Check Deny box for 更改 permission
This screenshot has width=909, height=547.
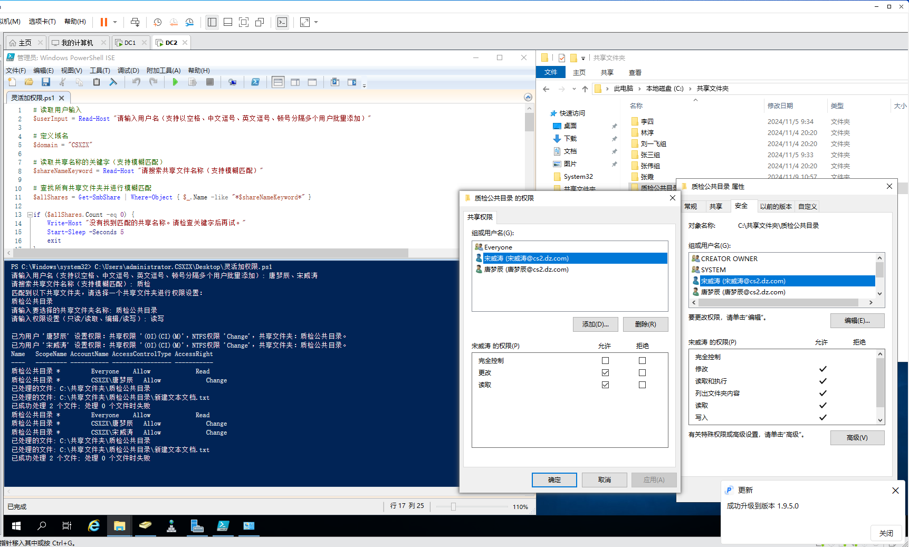[642, 373]
